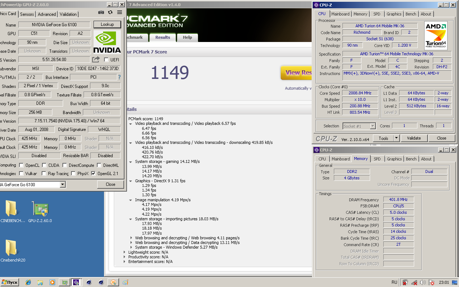
Task: Click the BIOS share/export icon in GPU-Z
Action: tap(96, 60)
